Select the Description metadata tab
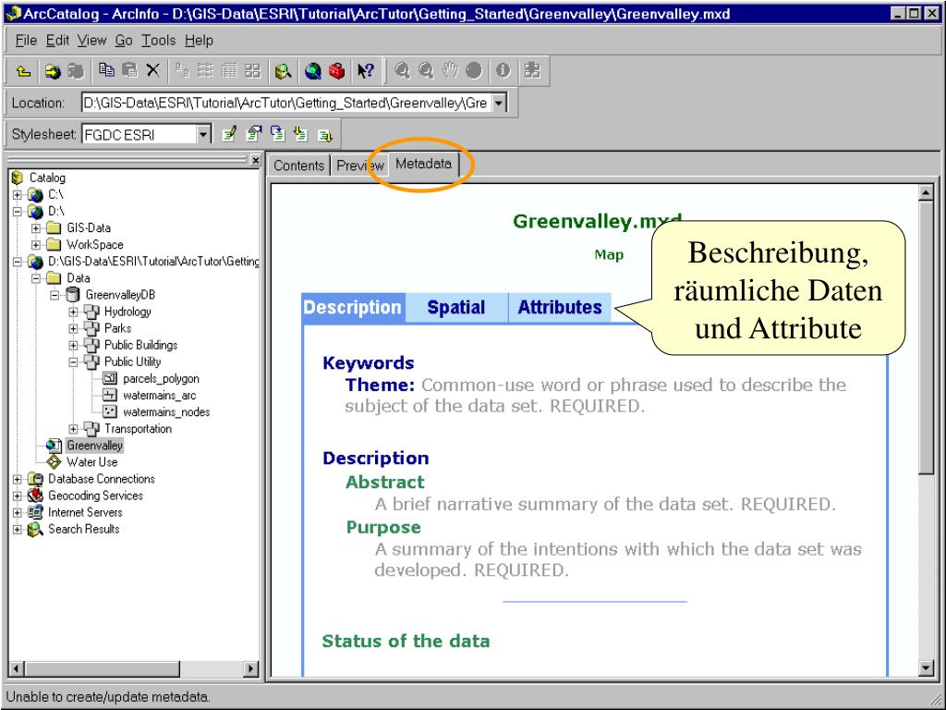The height and width of the screenshot is (710, 946). (353, 307)
